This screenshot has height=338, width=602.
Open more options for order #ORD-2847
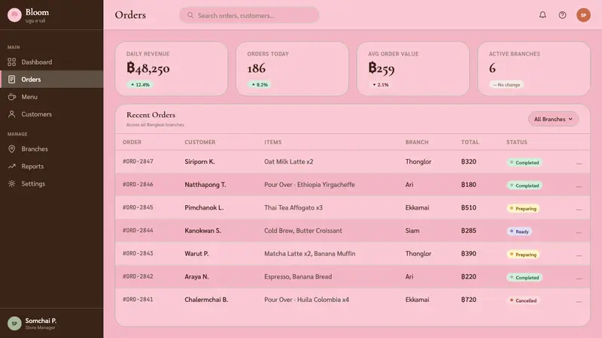[579, 164]
